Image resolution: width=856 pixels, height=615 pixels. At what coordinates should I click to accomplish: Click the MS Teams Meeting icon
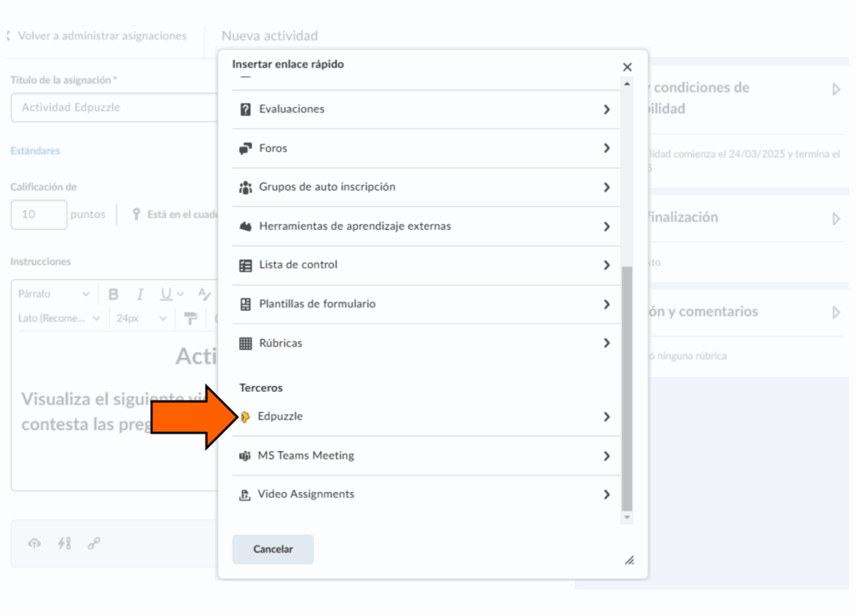coord(245,456)
